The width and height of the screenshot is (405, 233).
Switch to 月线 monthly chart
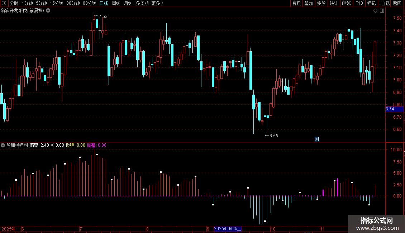128,3
